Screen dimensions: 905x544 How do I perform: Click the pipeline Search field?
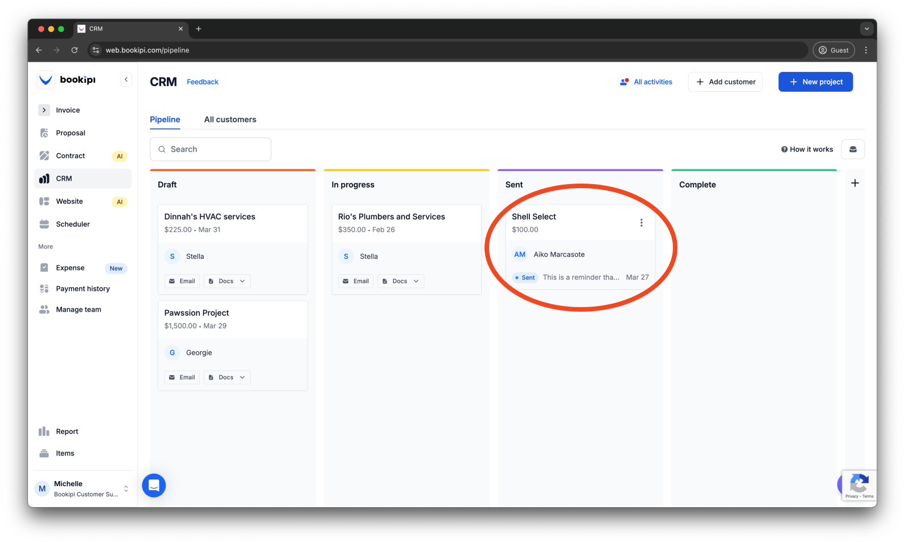(x=211, y=149)
